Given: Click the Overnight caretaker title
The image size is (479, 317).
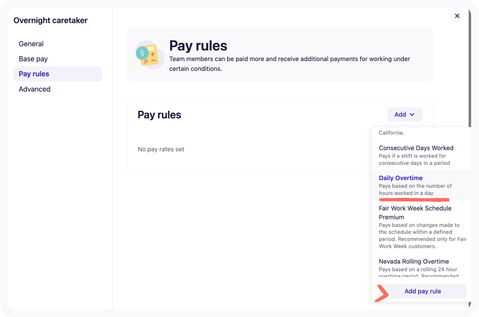Looking at the screenshot, I should [x=51, y=20].
